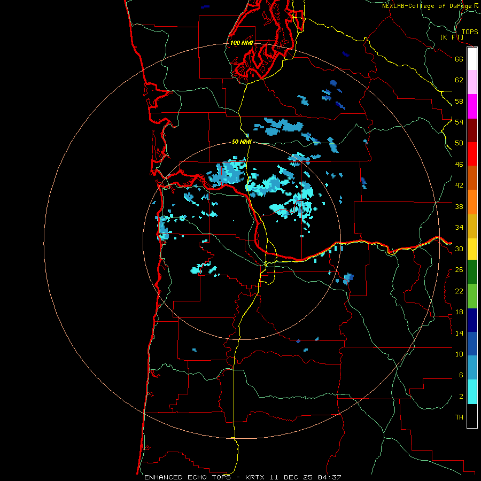Pick the cyan legend swatch
481x481 pixels.
(472, 392)
